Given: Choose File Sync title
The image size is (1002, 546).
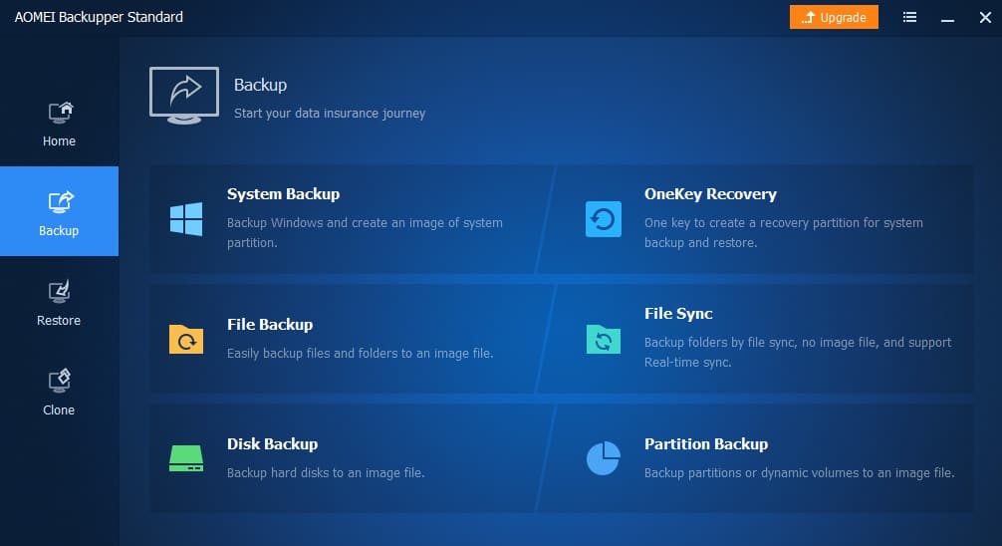Looking at the screenshot, I should pos(678,314).
